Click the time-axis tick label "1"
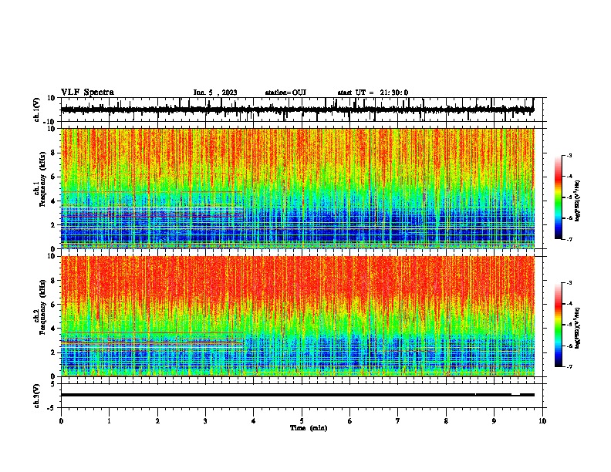Viewport: 611px width, 472px height. (x=109, y=421)
